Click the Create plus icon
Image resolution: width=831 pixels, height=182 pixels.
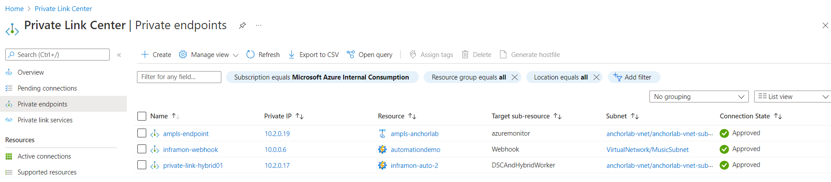(x=144, y=54)
